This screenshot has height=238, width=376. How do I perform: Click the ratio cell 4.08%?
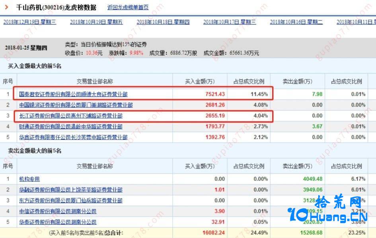pyautogui.click(x=261, y=105)
